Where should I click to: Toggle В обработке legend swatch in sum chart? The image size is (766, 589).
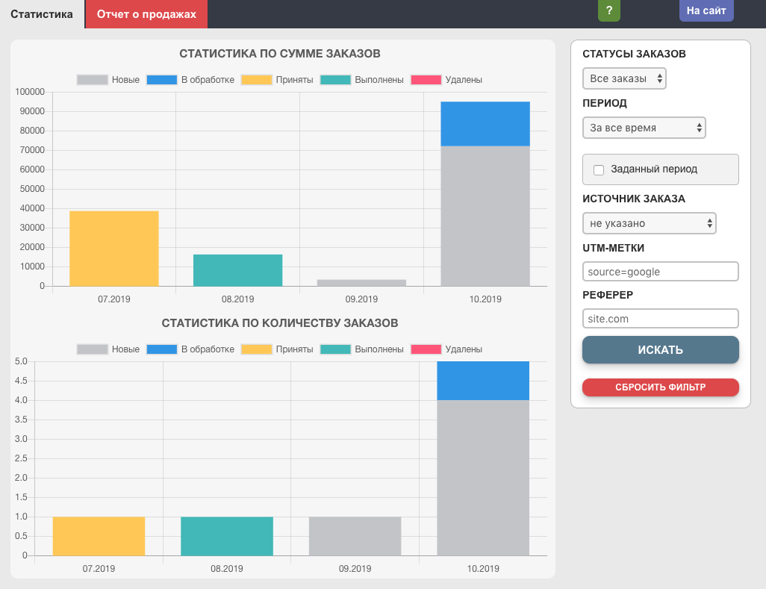pyautogui.click(x=162, y=80)
